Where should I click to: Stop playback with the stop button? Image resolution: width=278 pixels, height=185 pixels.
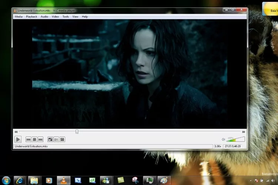34,139
